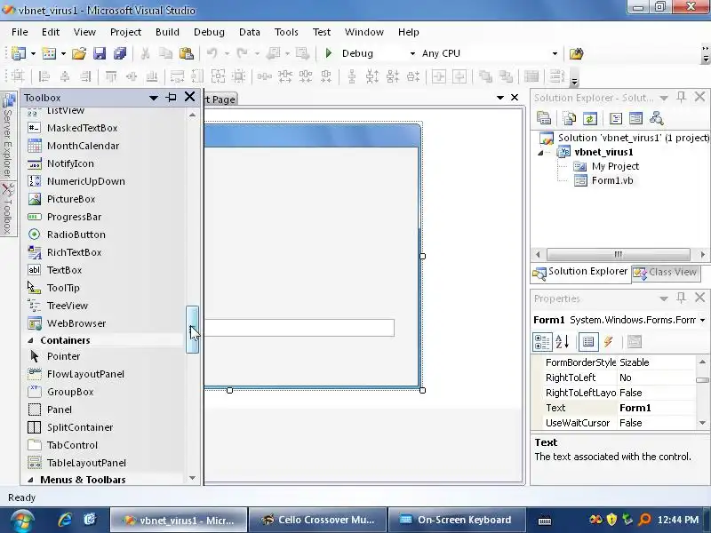Switch to the Class View tab

pos(666,272)
